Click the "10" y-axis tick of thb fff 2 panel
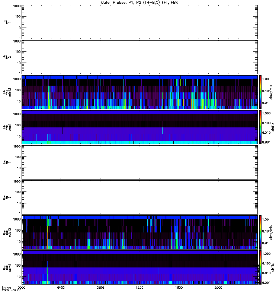The width and height of the screenshot is (279, 298). click(19, 63)
